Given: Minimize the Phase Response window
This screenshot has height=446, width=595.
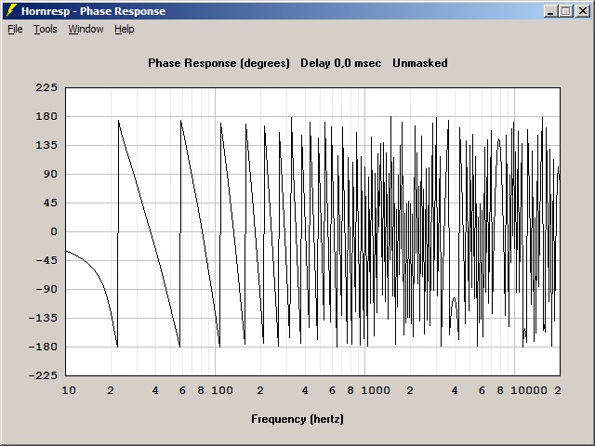Looking at the screenshot, I should point(550,11).
